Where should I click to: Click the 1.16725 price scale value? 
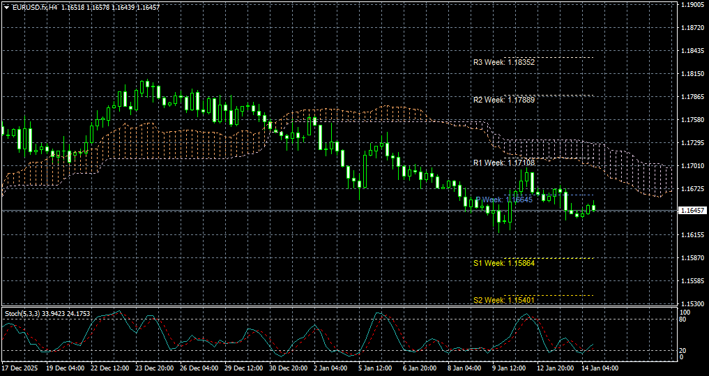pyautogui.click(x=692, y=188)
